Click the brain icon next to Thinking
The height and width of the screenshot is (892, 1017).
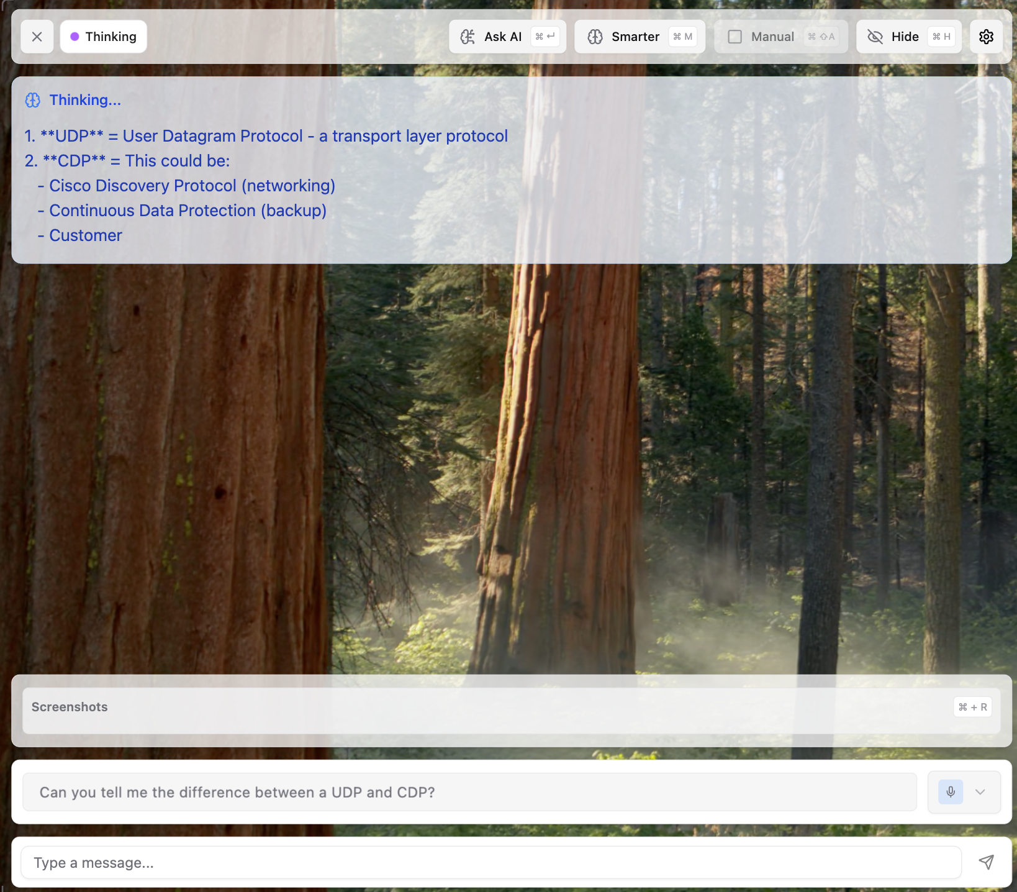(32, 99)
